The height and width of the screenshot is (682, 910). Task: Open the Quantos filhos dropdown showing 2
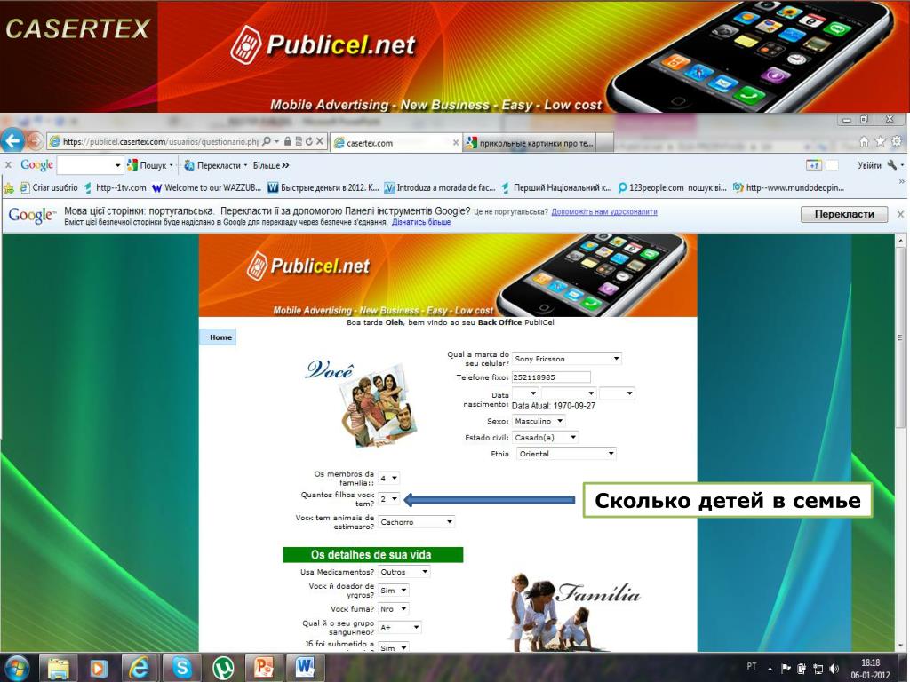[x=388, y=499]
